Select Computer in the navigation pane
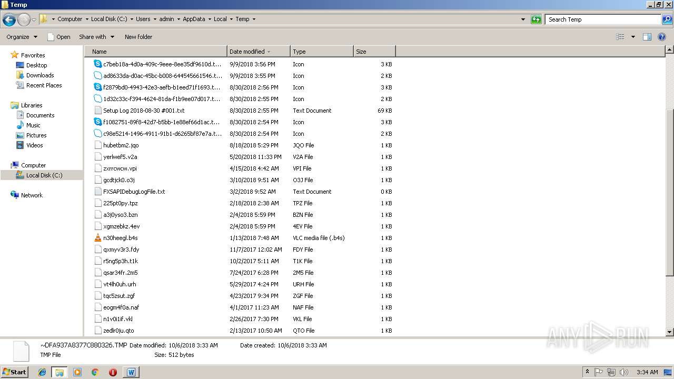674x379 pixels. coord(33,165)
